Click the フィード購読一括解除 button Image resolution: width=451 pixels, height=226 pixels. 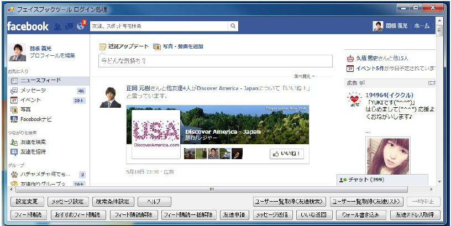click(188, 215)
